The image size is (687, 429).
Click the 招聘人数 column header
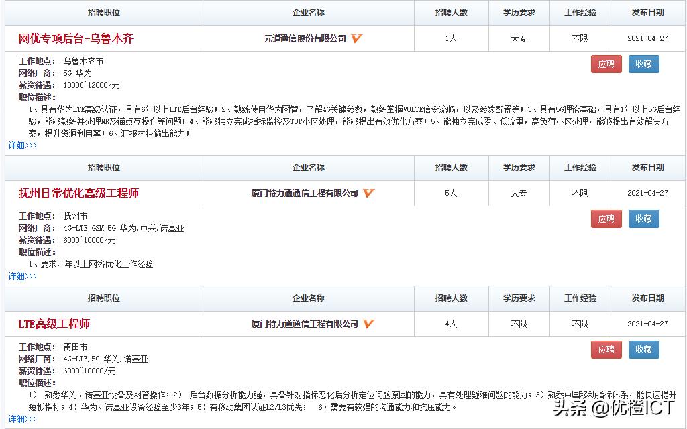452,13
